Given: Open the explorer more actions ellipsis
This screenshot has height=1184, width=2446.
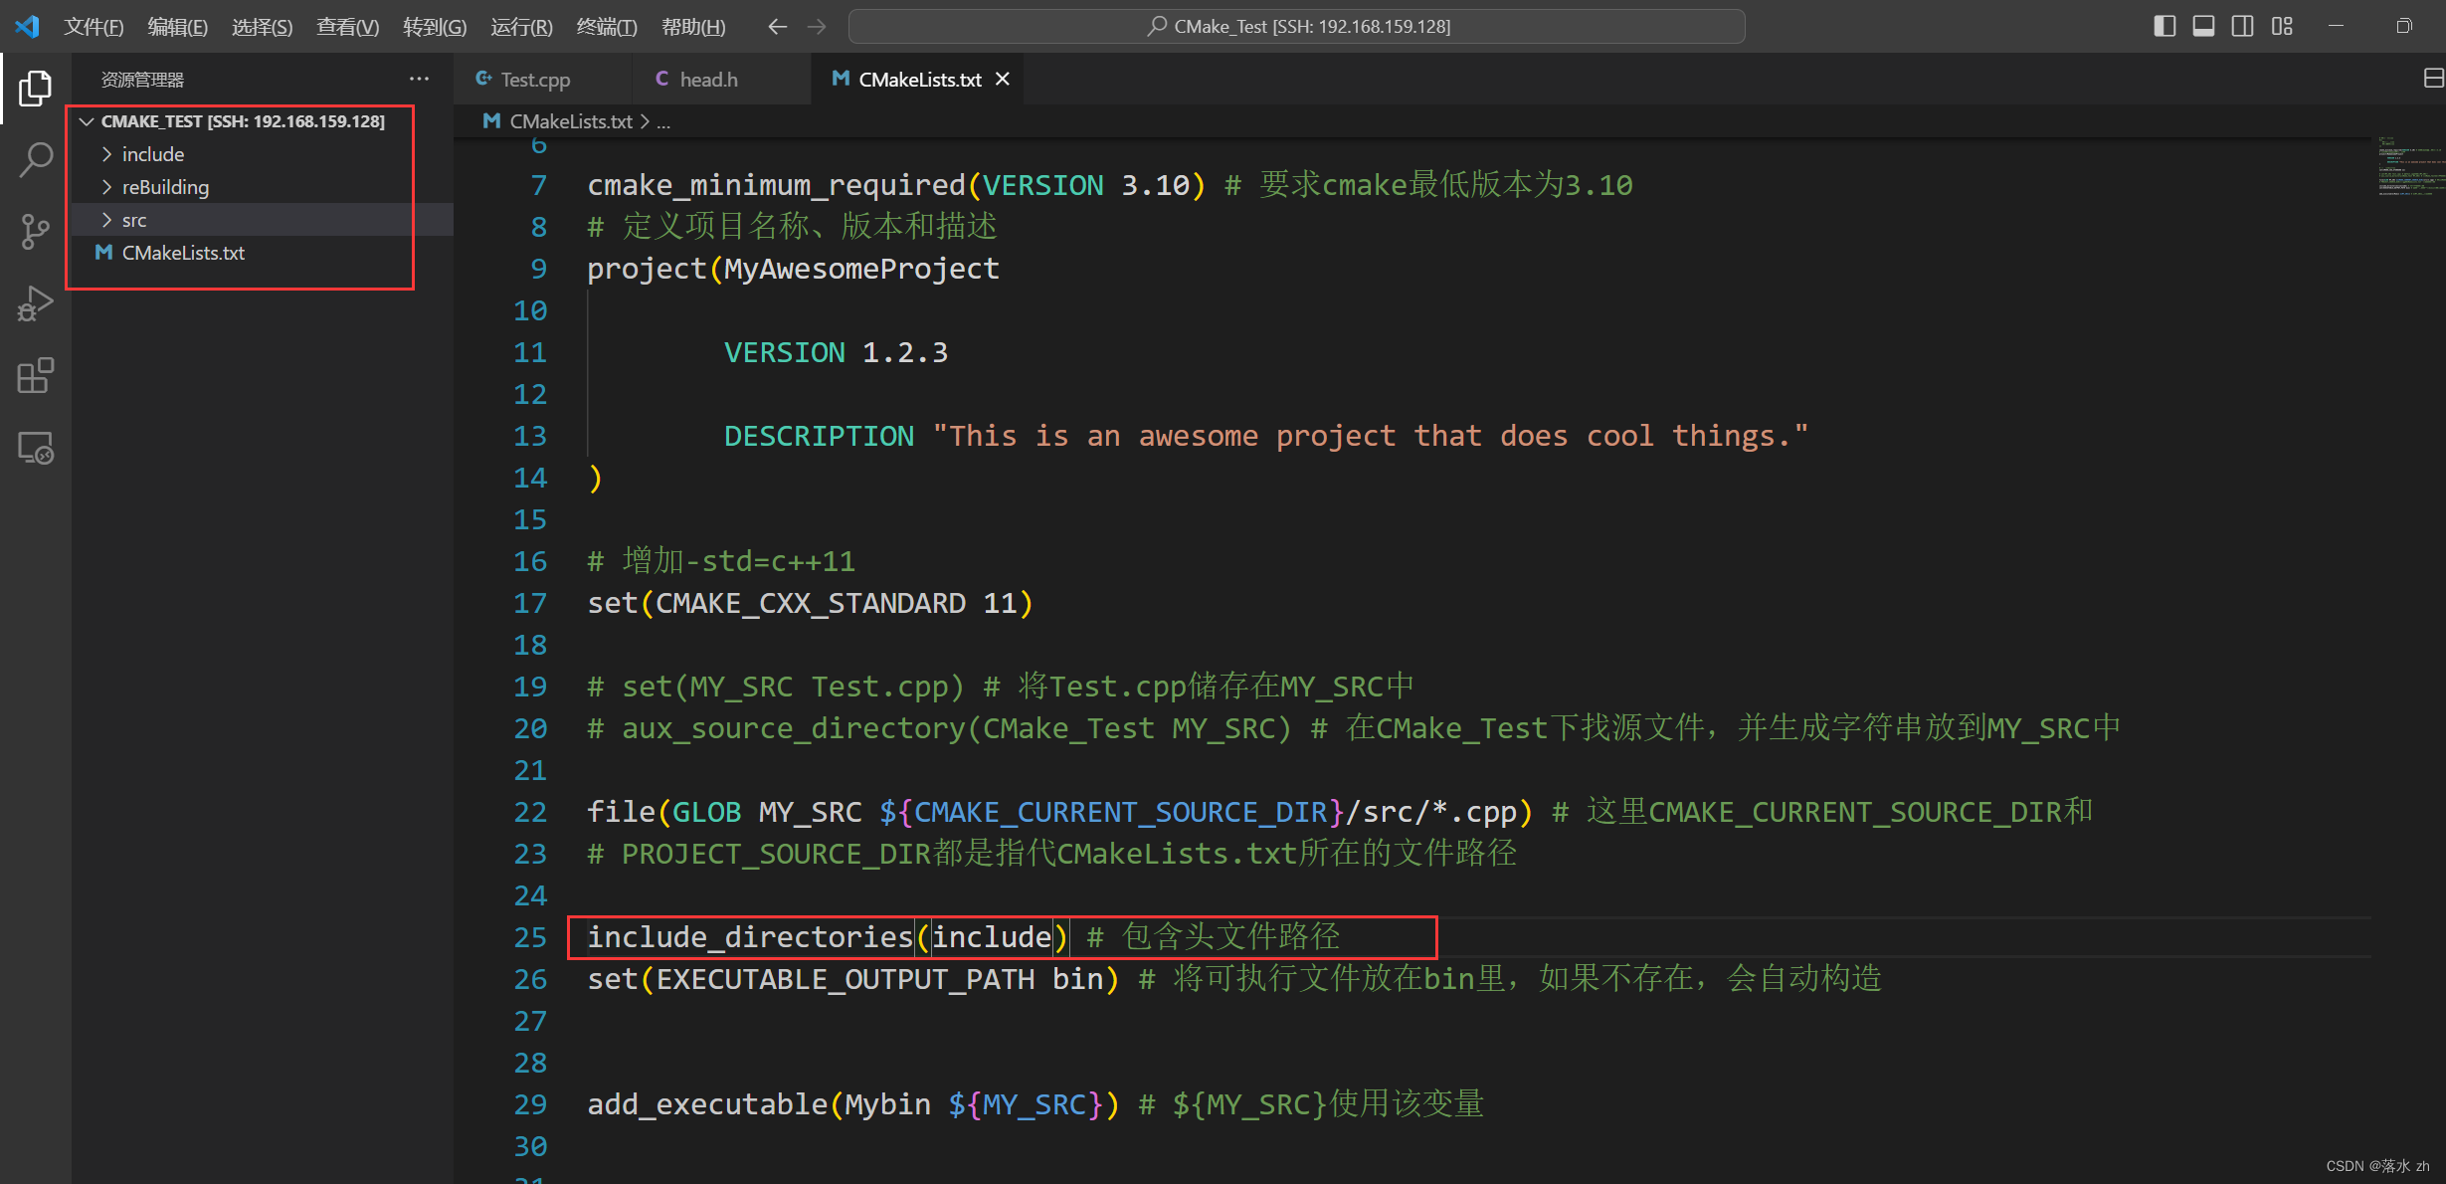Looking at the screenshot, I should [419, 79].
